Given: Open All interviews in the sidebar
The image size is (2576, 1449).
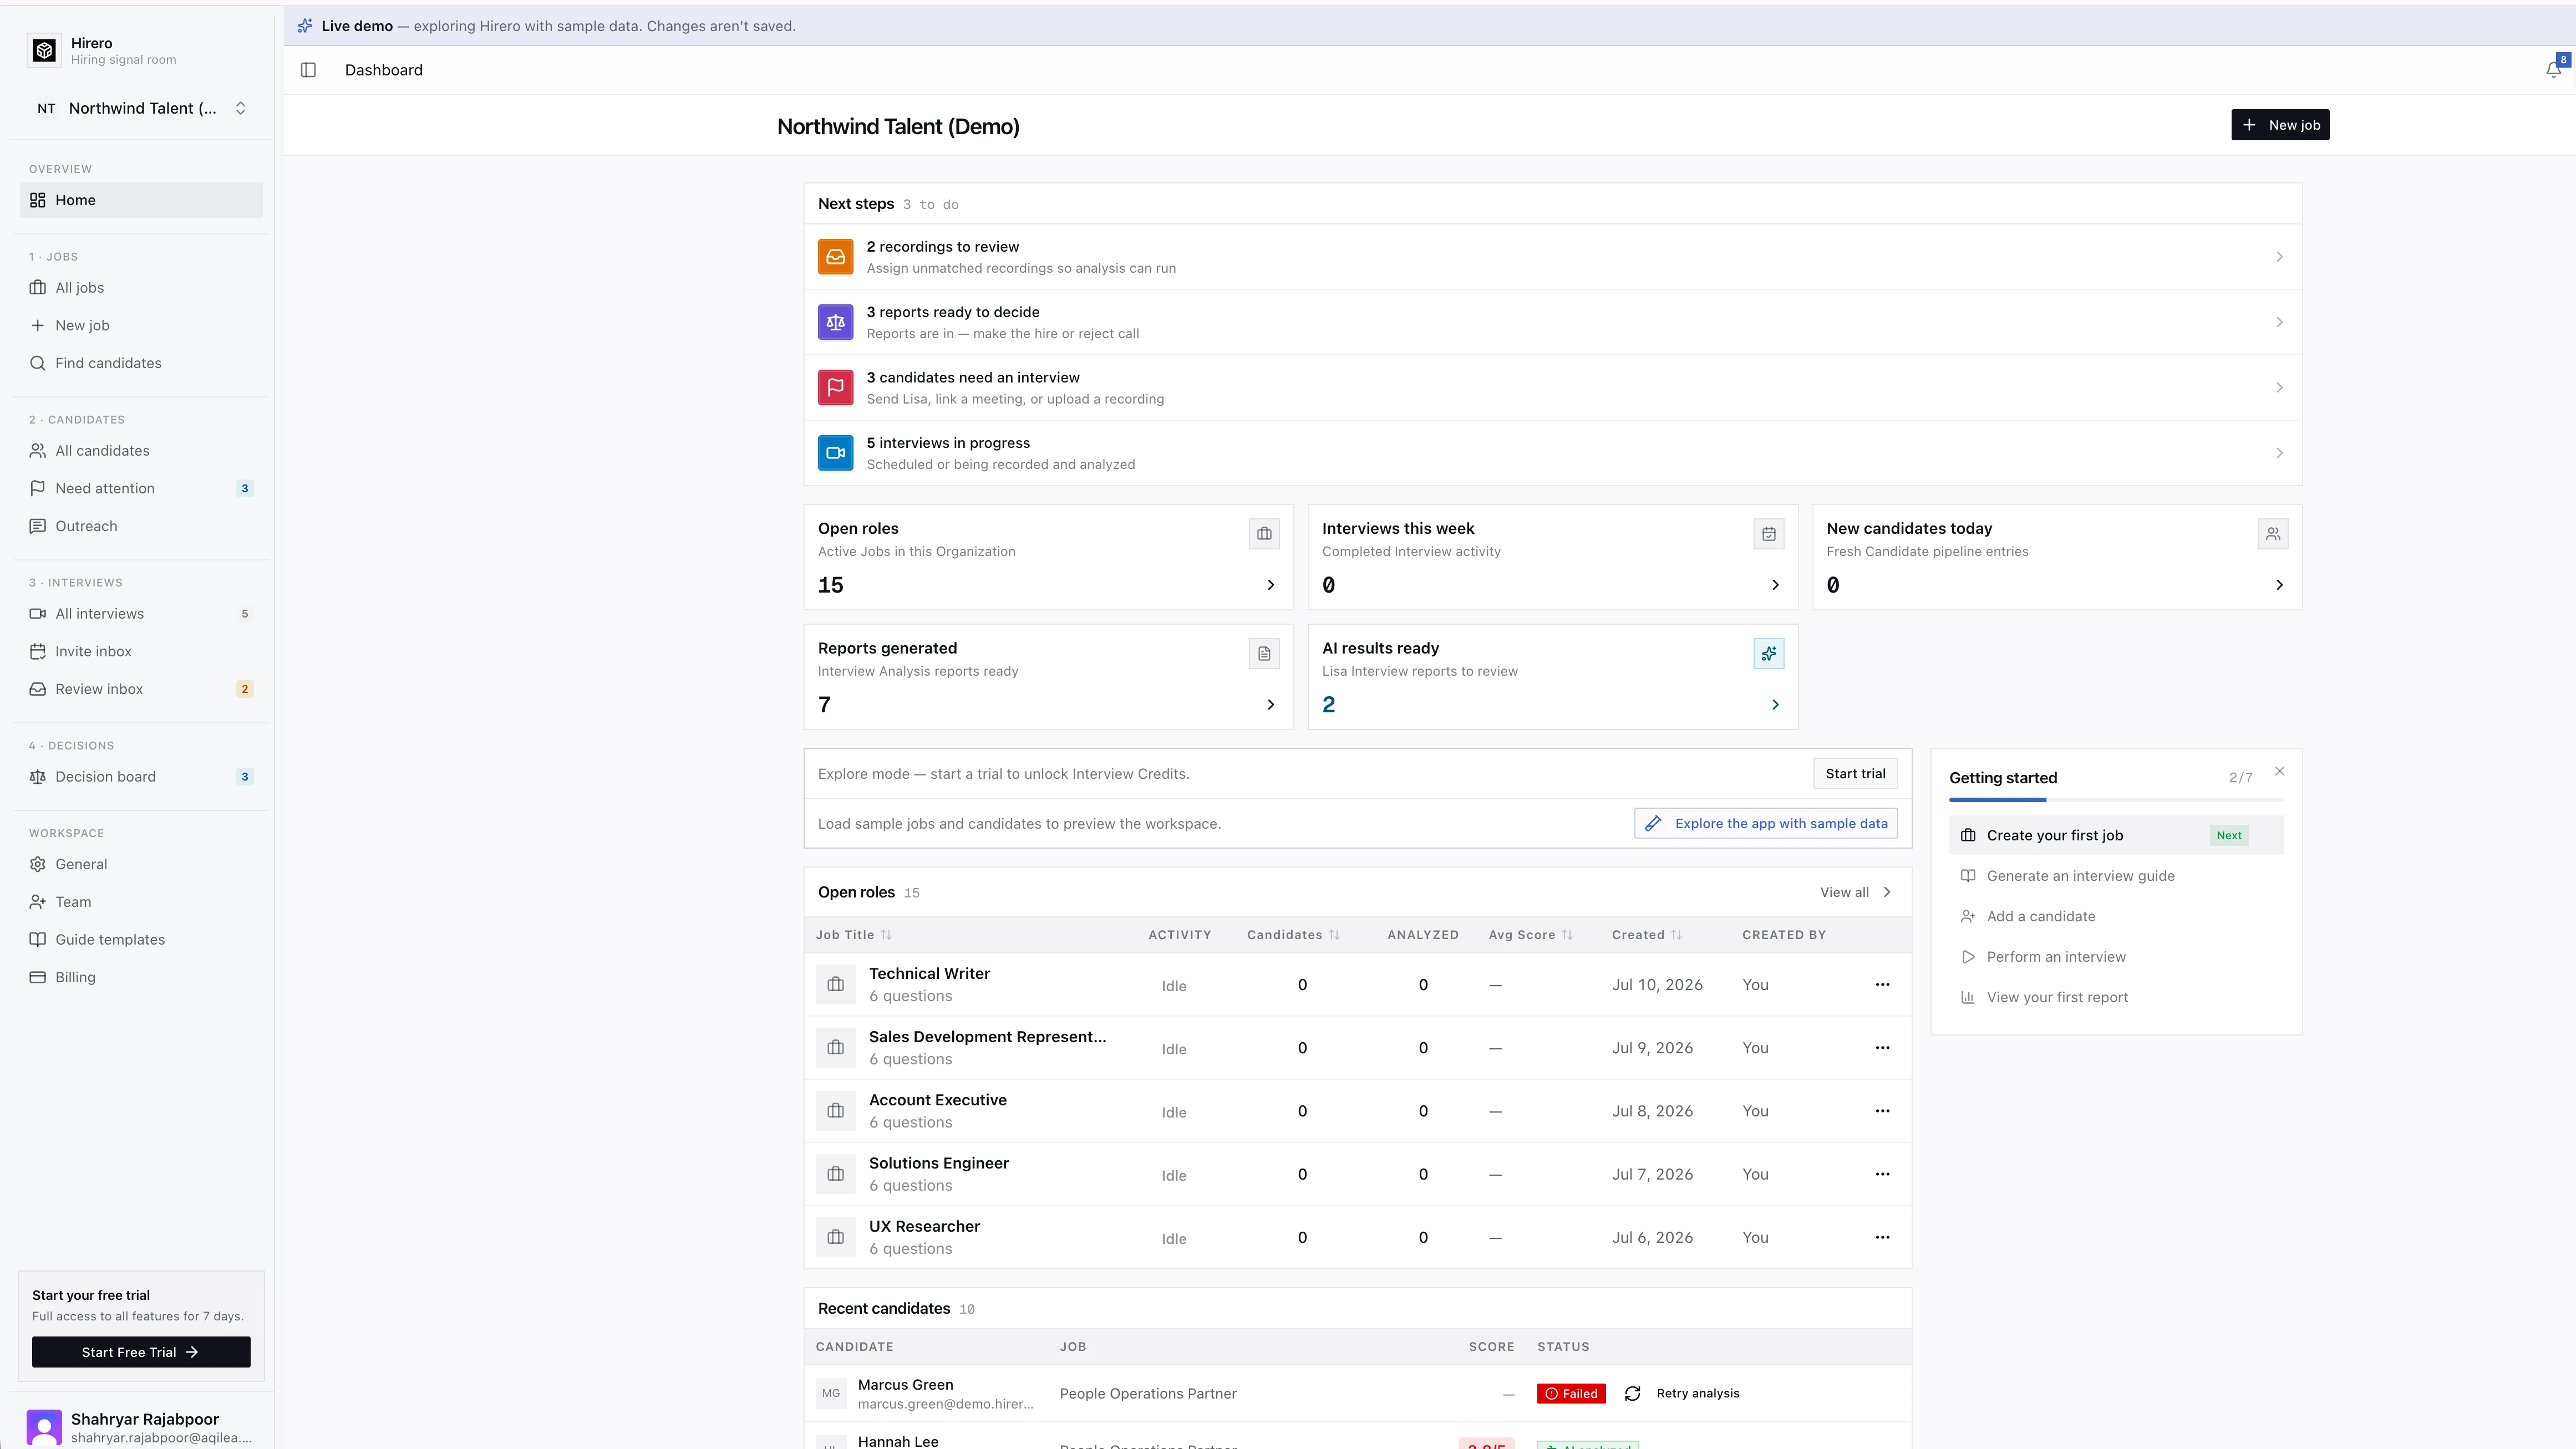Looking at the screenshot, I should (x=141, y=614).
